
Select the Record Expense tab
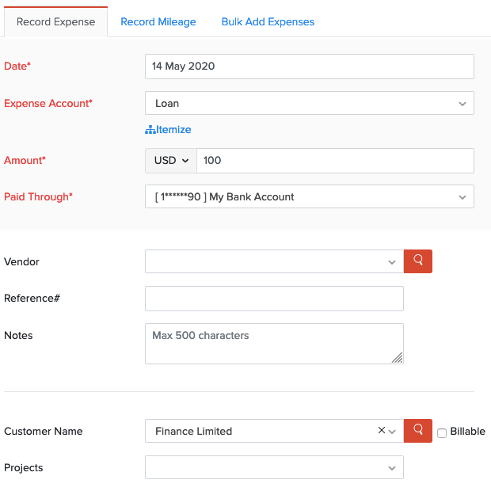55,22
